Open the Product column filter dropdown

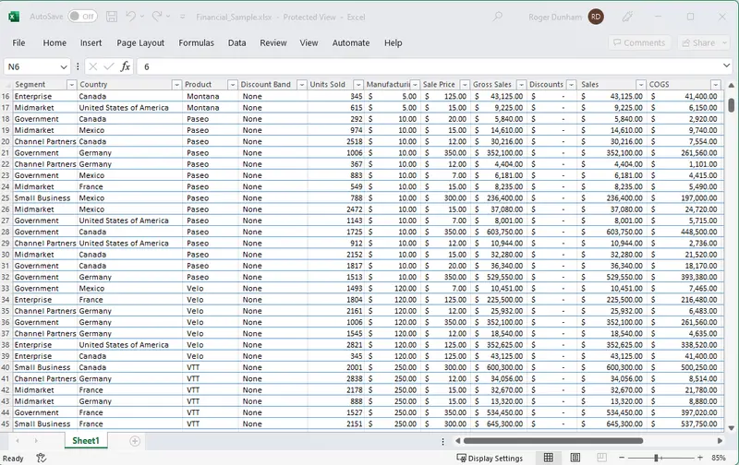232,85
